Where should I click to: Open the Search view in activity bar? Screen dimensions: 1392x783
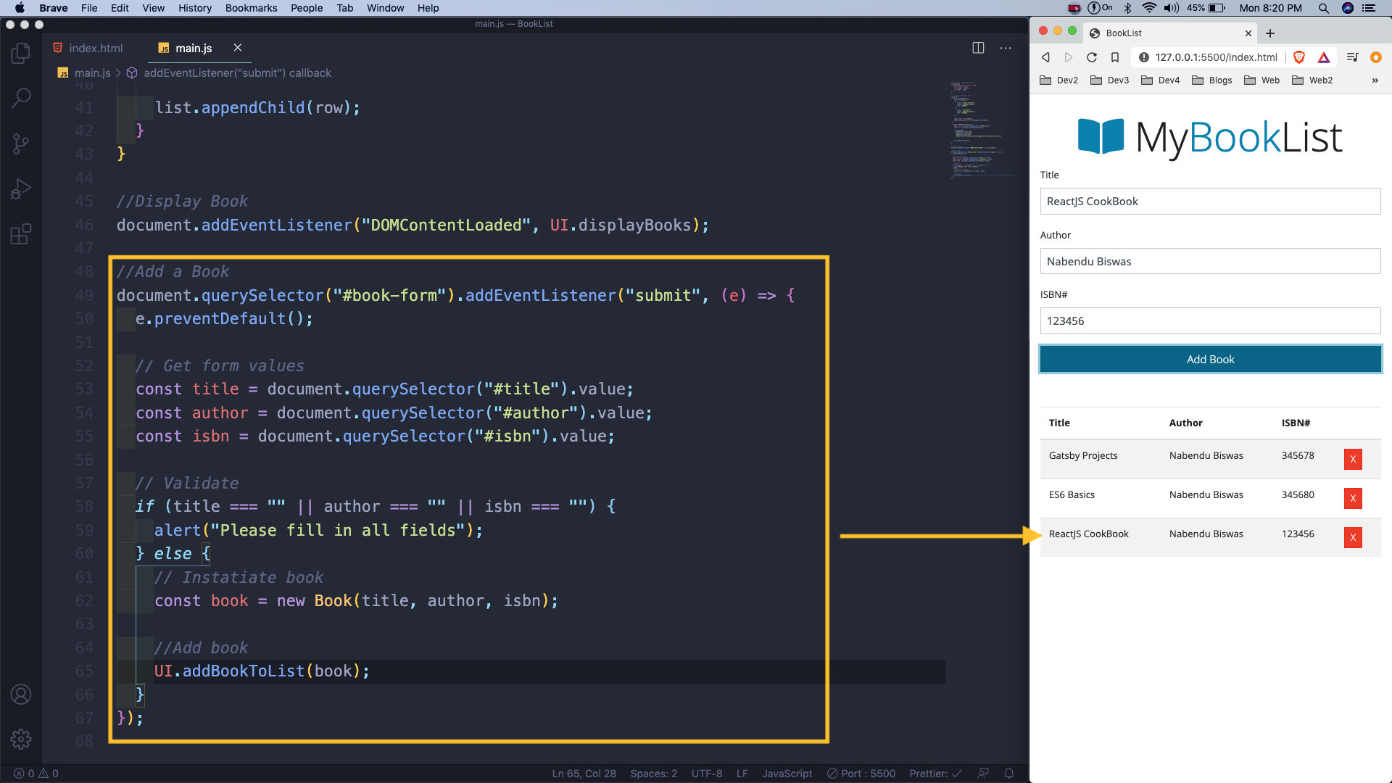click(x=21, y=98)
